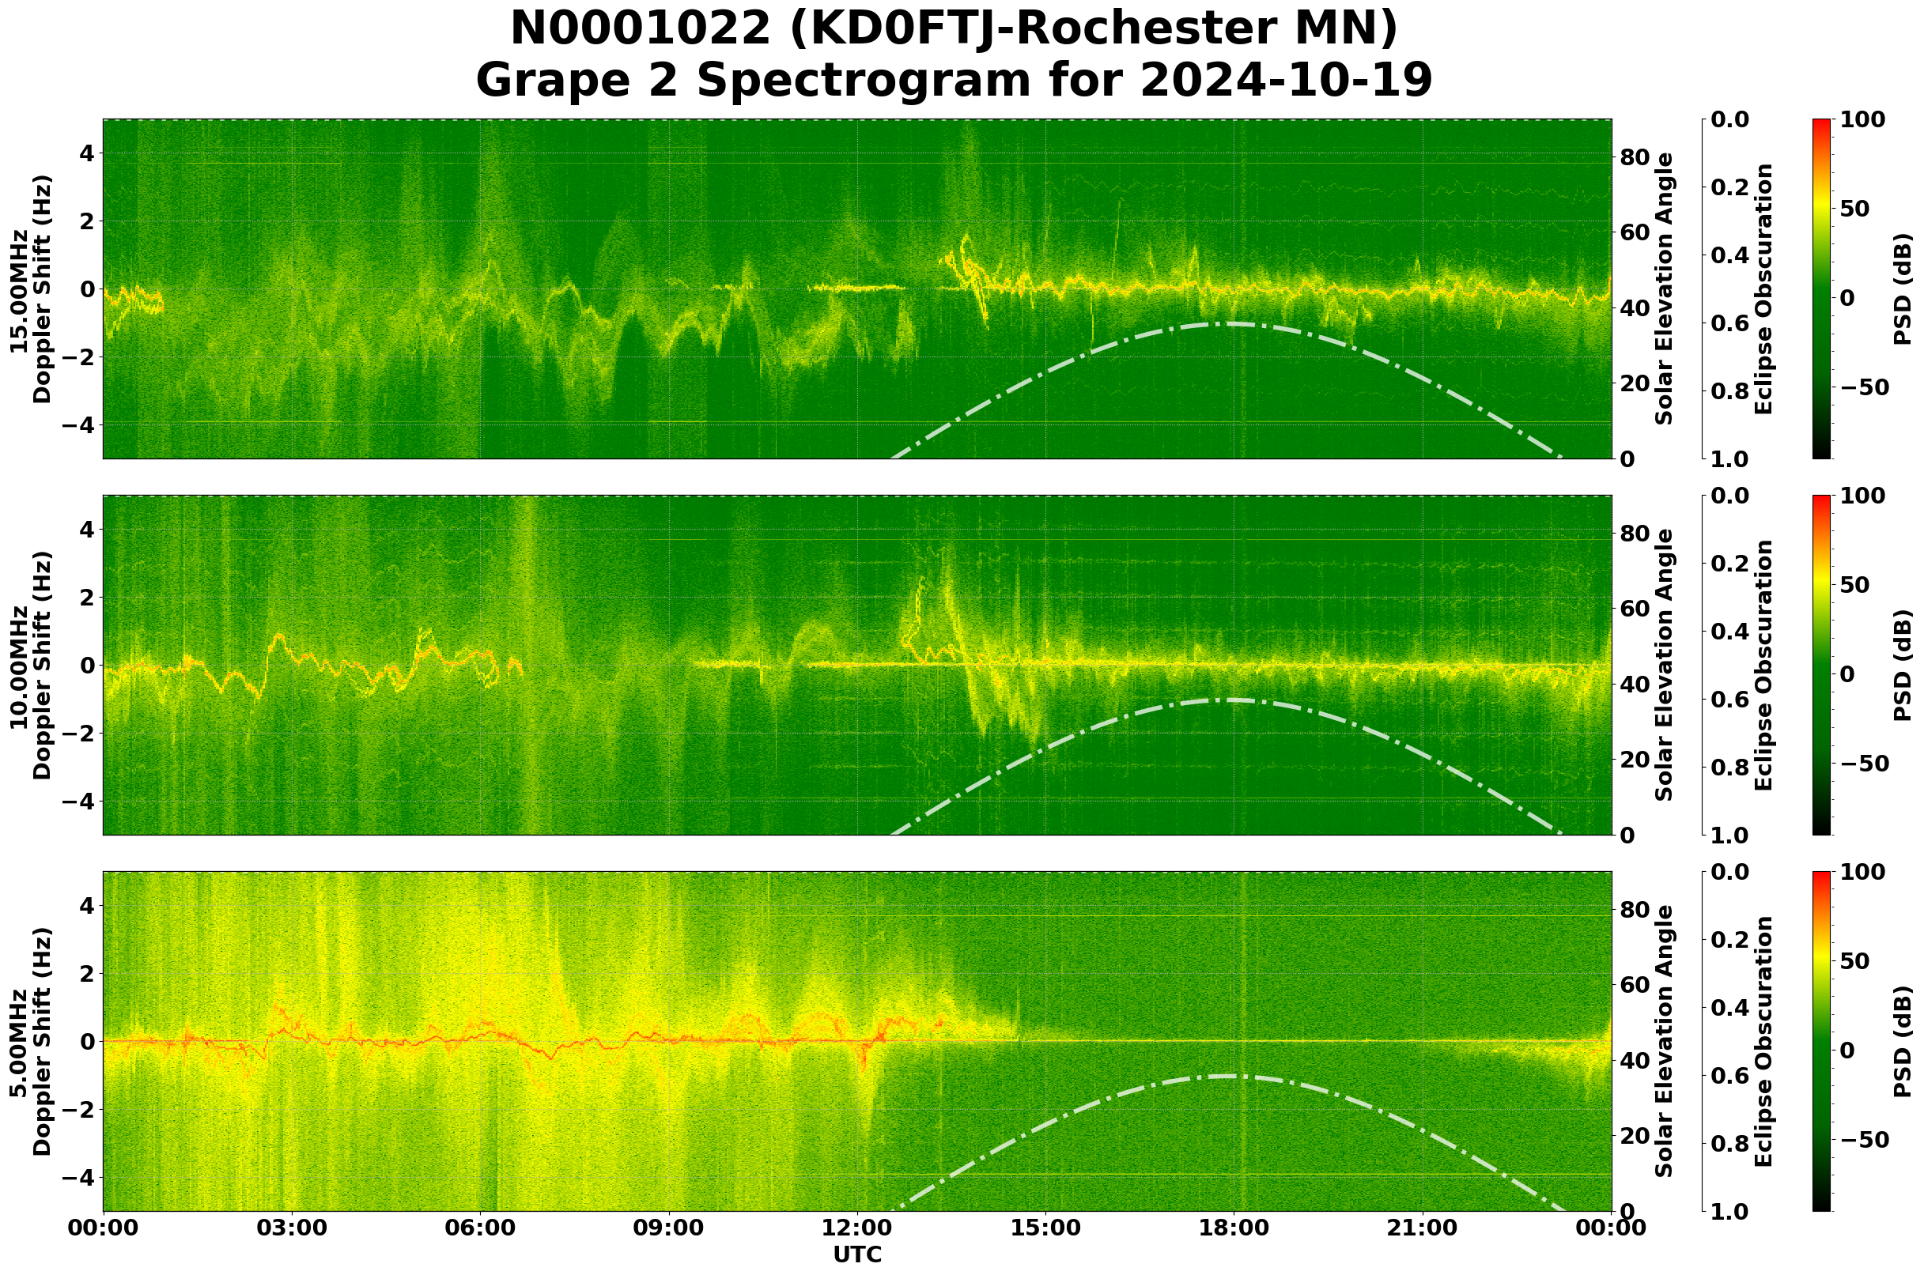
Task: Click the PSD colorbar beside the 5.00MHz panel
Action: [1821, 1042]
